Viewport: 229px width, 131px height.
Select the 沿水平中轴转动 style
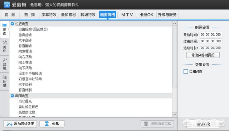pyautogui.click(x=30, y=74)
